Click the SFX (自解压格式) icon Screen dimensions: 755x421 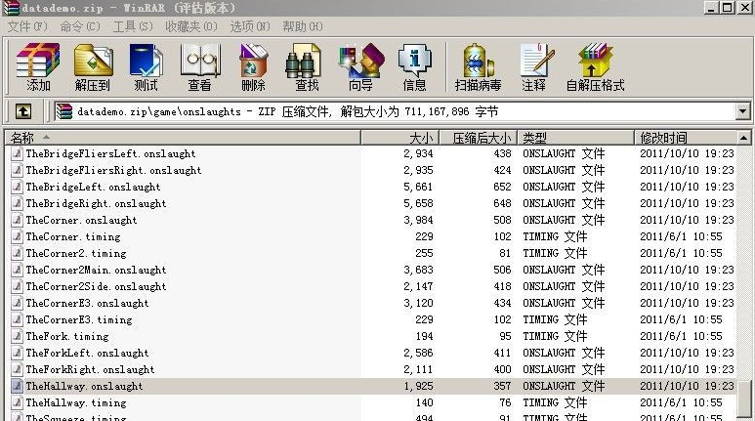595,66
